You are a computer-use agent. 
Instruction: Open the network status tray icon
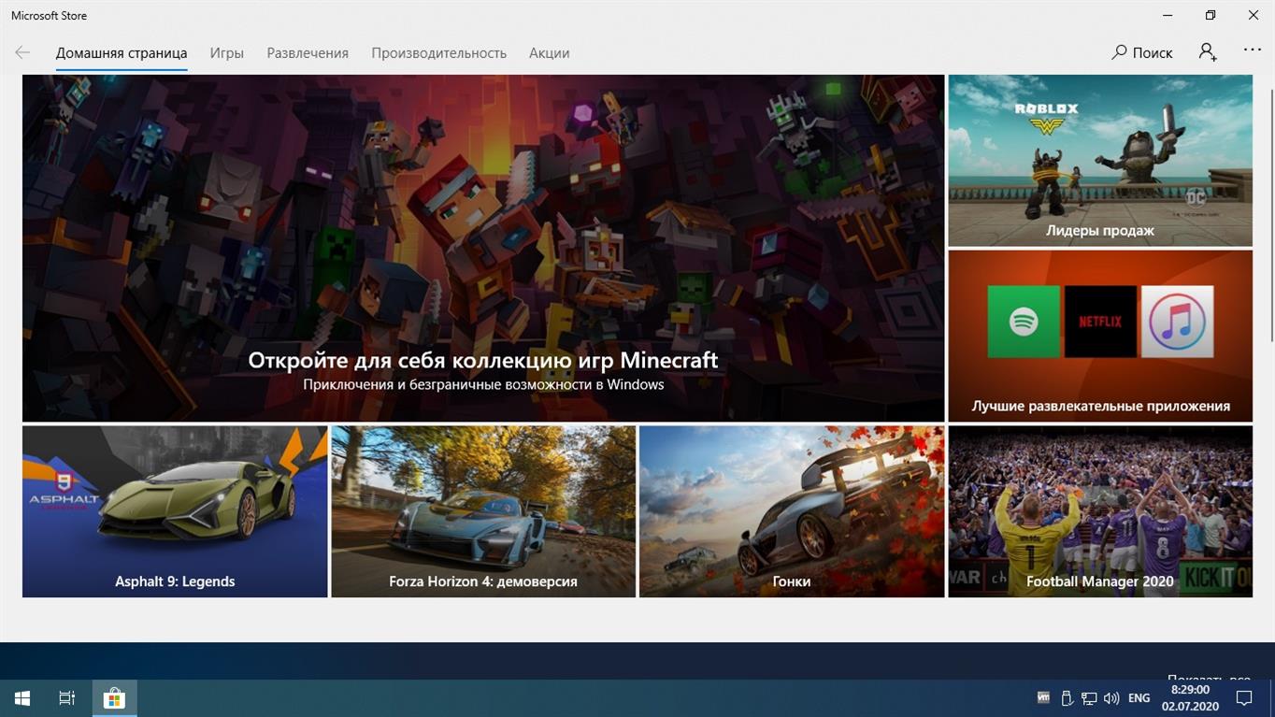coord(1089,698)
